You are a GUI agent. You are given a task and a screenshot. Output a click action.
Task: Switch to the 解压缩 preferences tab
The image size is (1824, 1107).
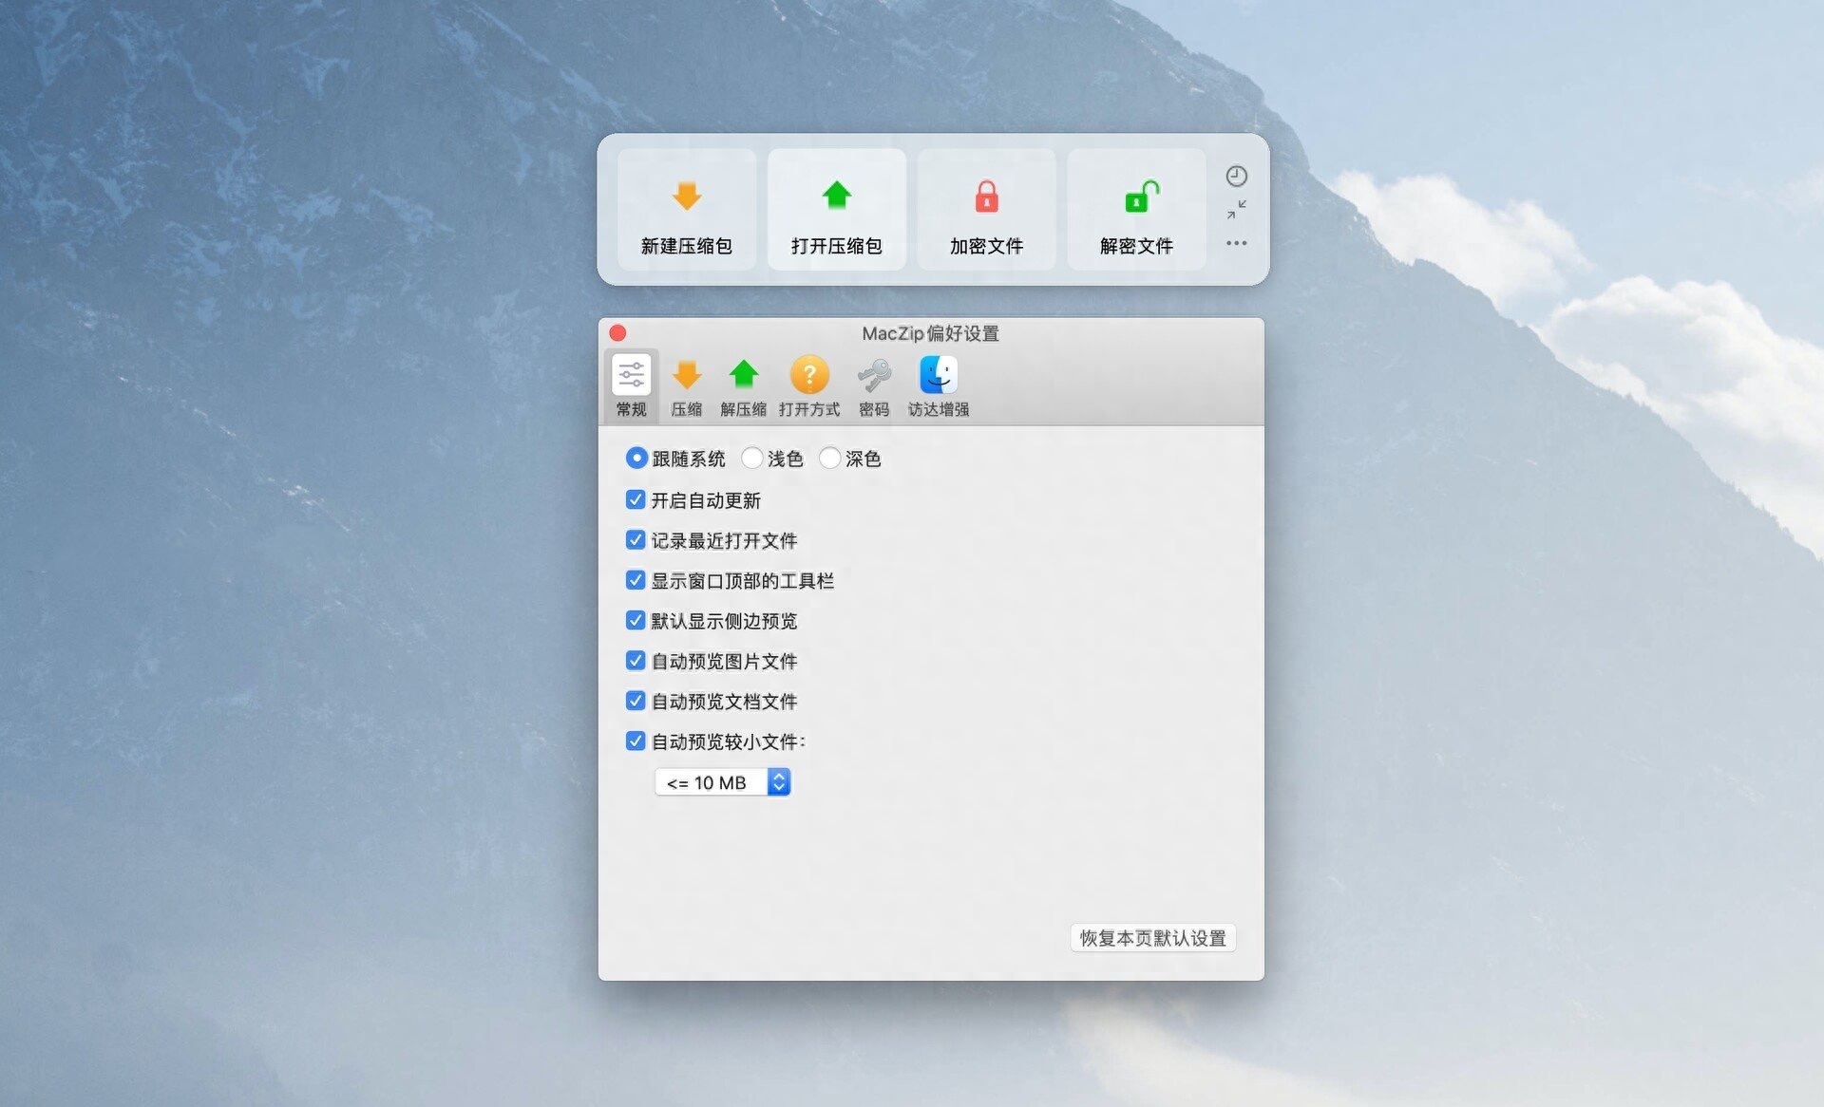tap(743, 386)
